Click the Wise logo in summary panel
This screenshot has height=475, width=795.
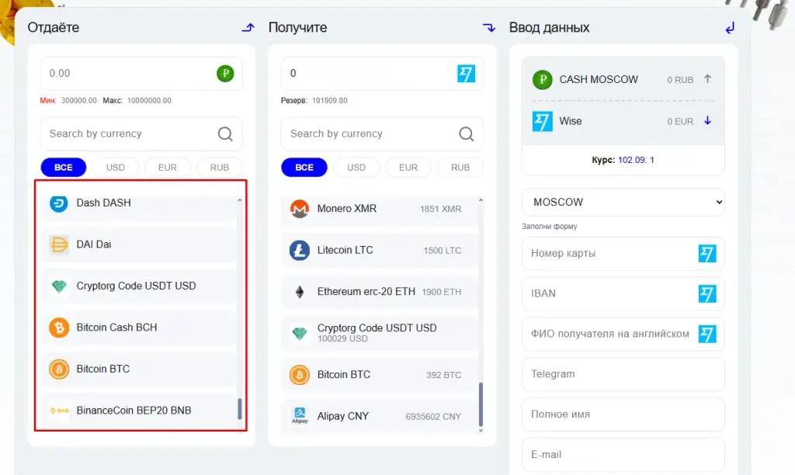click(x=543, y=121)
